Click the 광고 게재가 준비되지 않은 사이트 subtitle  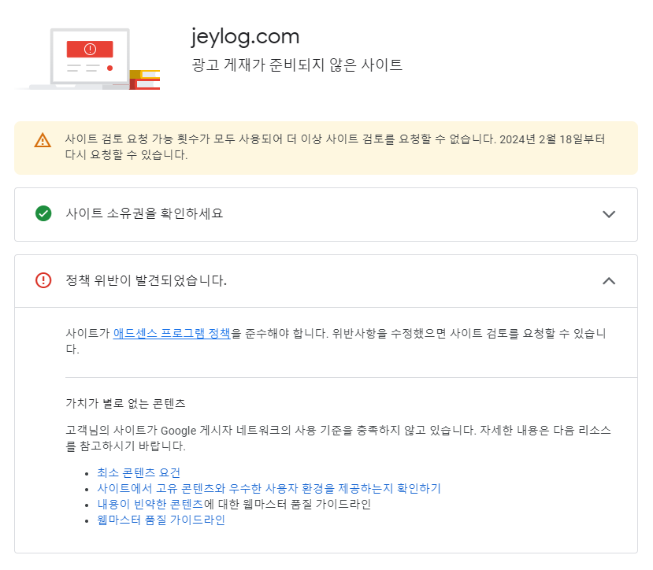[x=297, y=65]
